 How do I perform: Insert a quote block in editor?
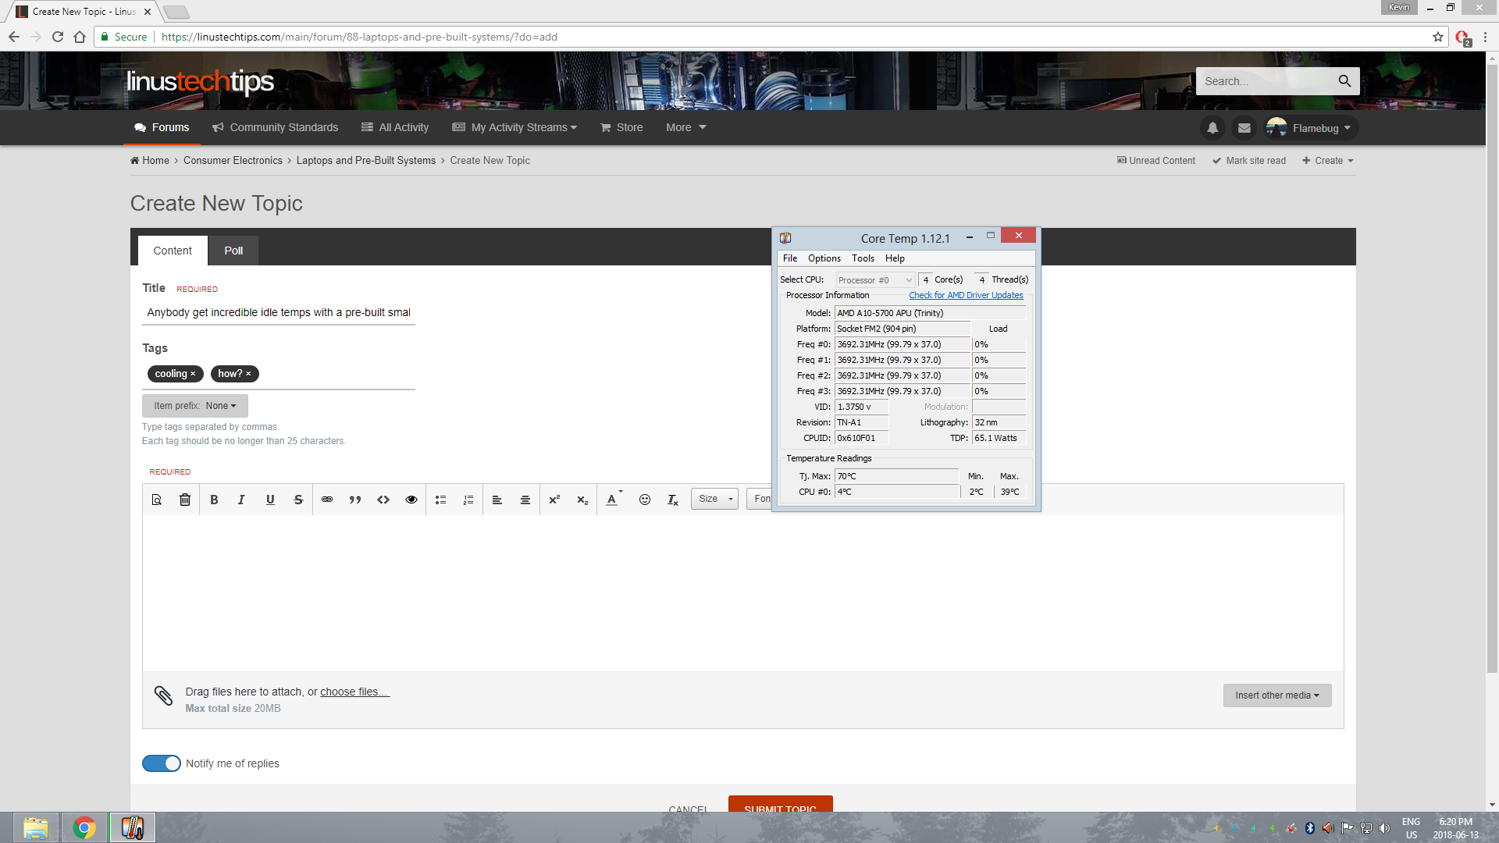[355, 500]
